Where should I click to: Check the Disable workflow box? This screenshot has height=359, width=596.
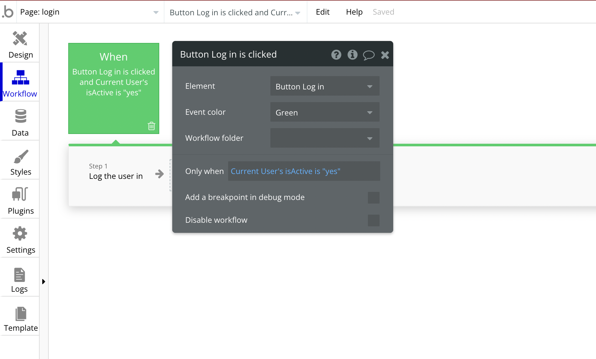pos(374,220)
